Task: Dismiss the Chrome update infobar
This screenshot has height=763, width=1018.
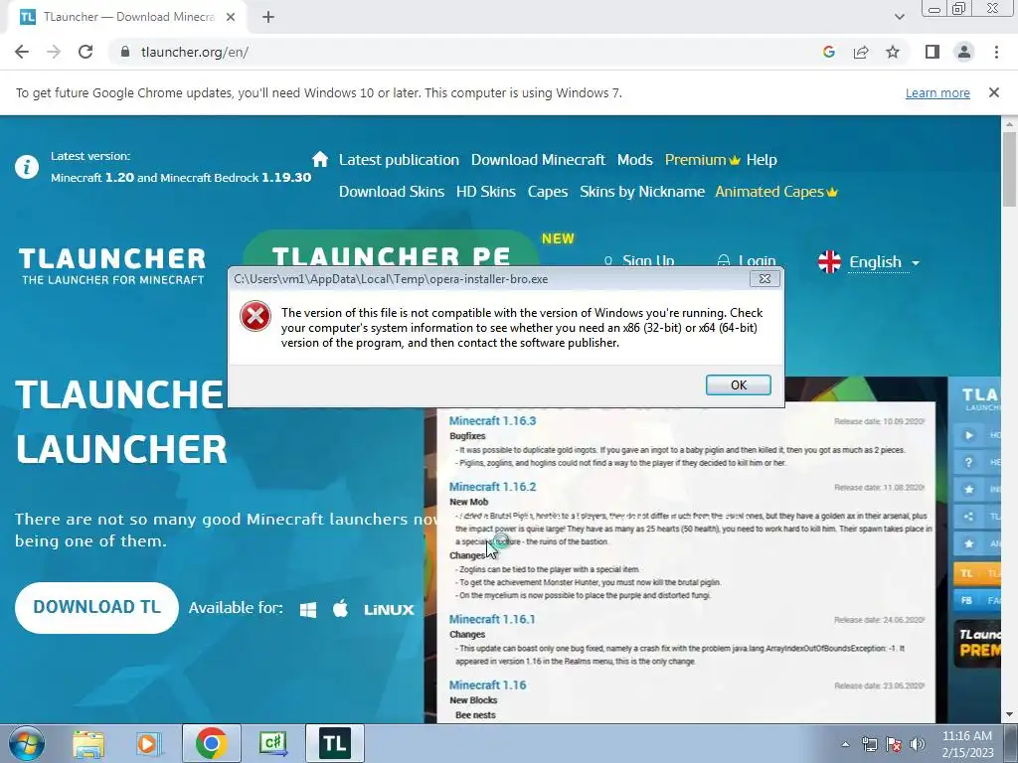Action: coord(993,92)
